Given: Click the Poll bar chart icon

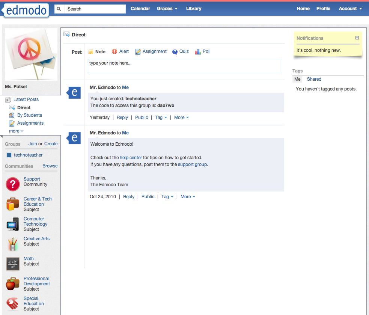Looking at the screenshot, I should click(x=198, y=51).
